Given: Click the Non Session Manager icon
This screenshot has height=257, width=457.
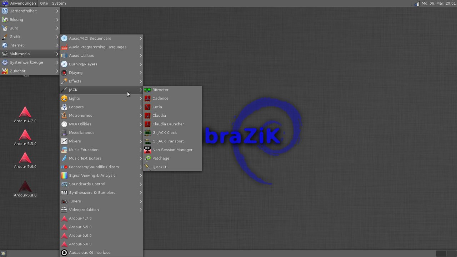Looking at the screenshot, I should pyautogui.click(x=147, y=150).
